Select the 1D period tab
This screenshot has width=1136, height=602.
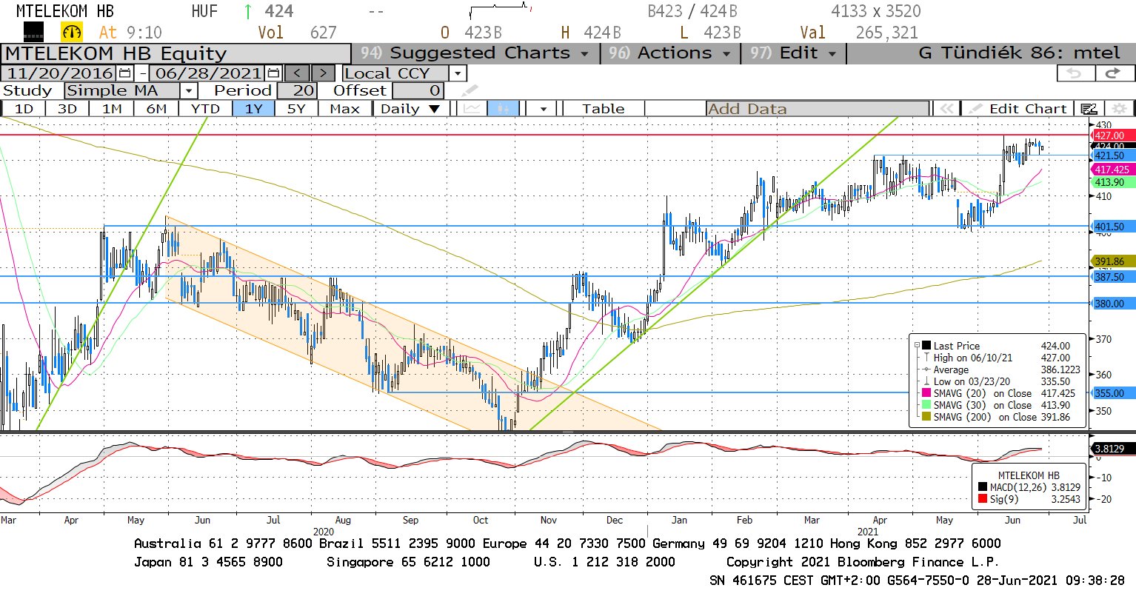pos(24,109)
